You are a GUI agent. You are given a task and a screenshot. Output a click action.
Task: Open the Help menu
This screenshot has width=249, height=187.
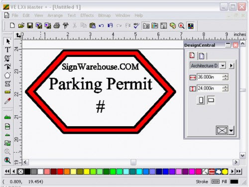[x=139, y=15]
